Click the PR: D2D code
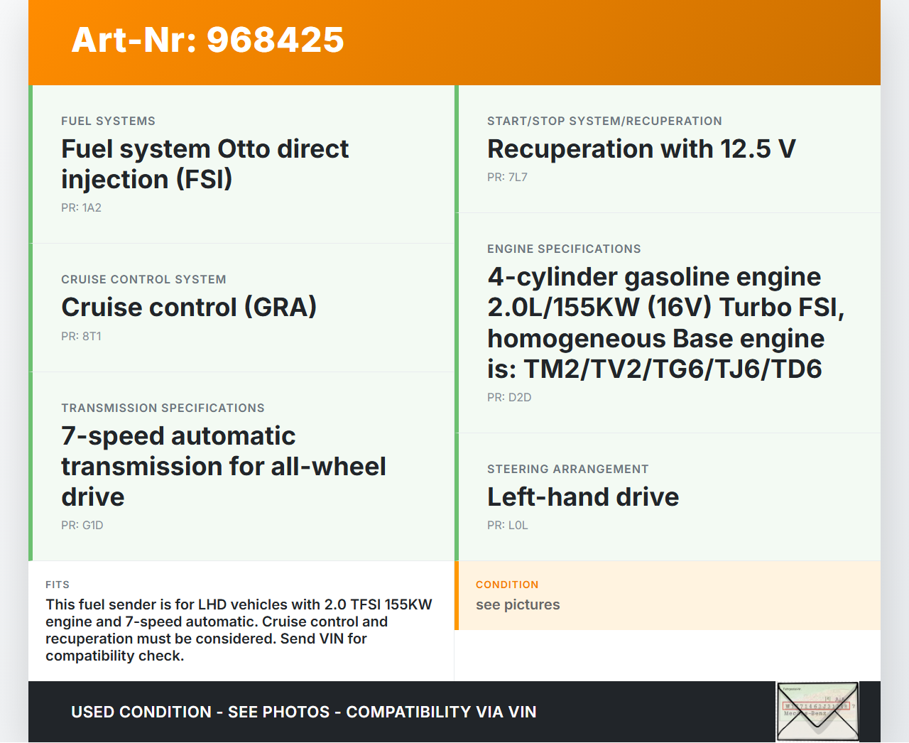Viewport: 909px width, 743px height. click(509, 397)
